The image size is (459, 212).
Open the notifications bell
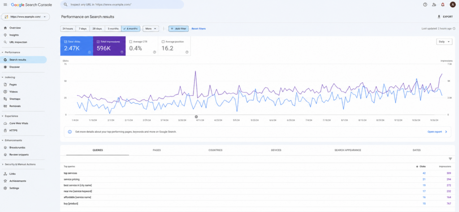pos(442,4)
